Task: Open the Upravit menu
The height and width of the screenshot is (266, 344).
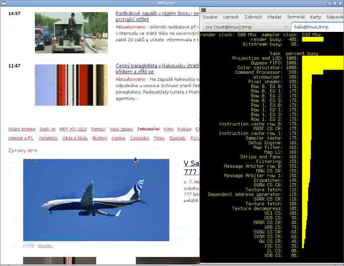Action: point(231,17)
